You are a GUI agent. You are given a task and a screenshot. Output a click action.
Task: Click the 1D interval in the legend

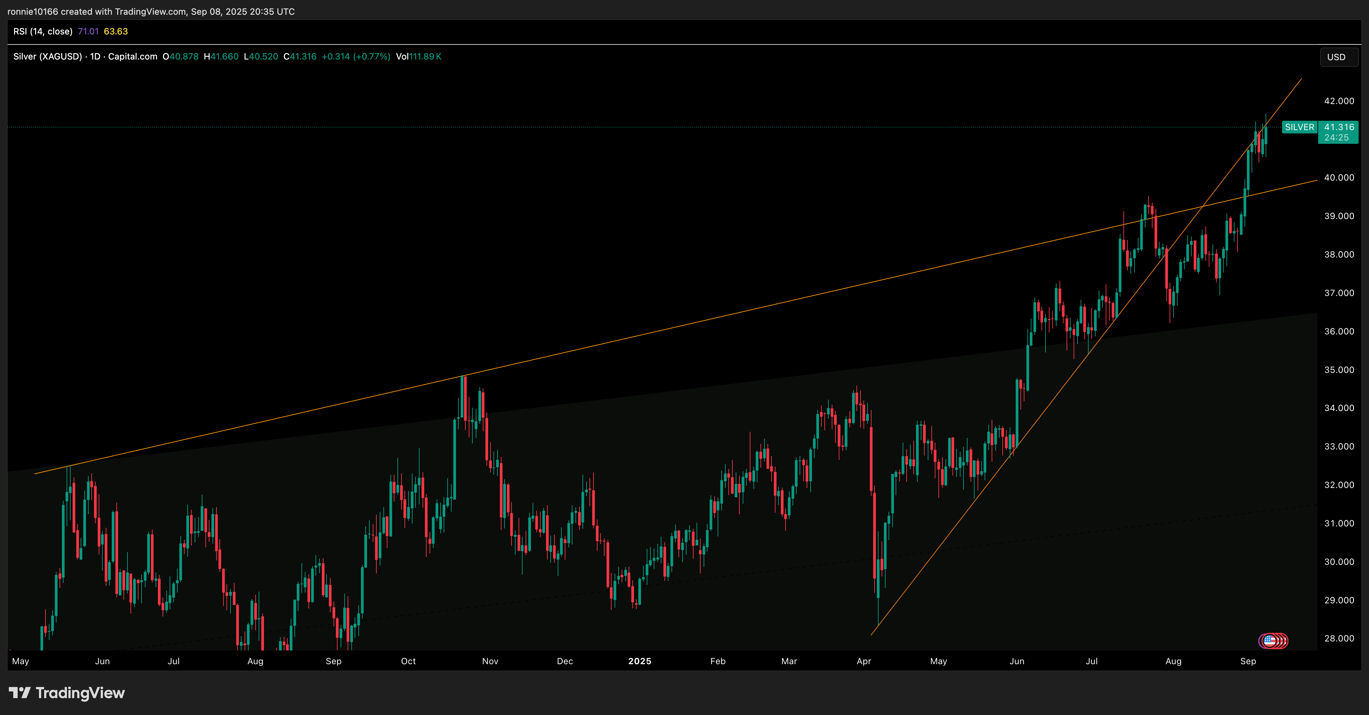(x=95, y=57)
